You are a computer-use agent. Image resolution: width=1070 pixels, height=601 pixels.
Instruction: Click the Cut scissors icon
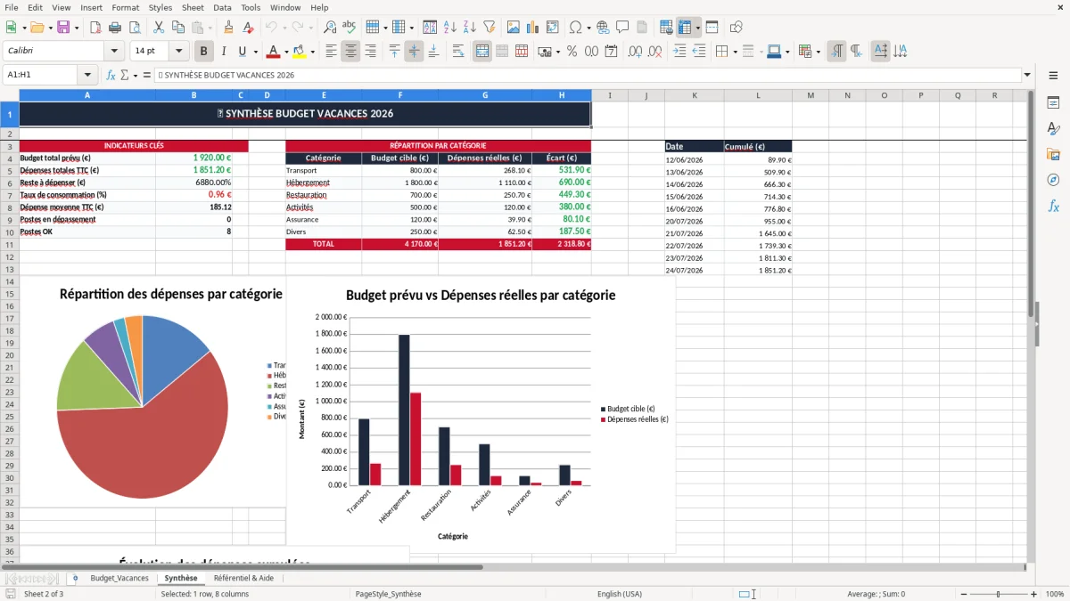[160, 28]
